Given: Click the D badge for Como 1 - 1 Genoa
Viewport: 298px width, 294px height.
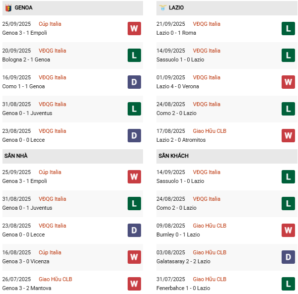Looking at the screenshot, I should point(134,82).
